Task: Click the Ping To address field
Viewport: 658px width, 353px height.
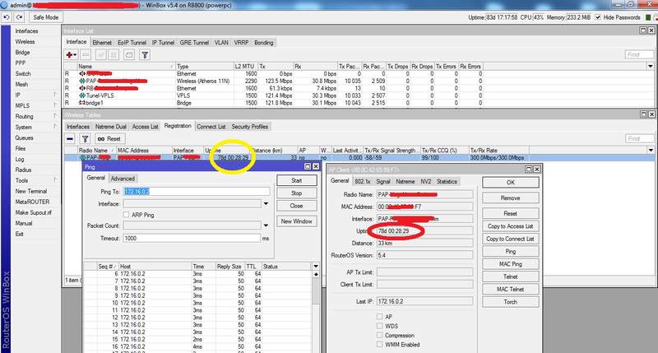Action: [197, 192]
